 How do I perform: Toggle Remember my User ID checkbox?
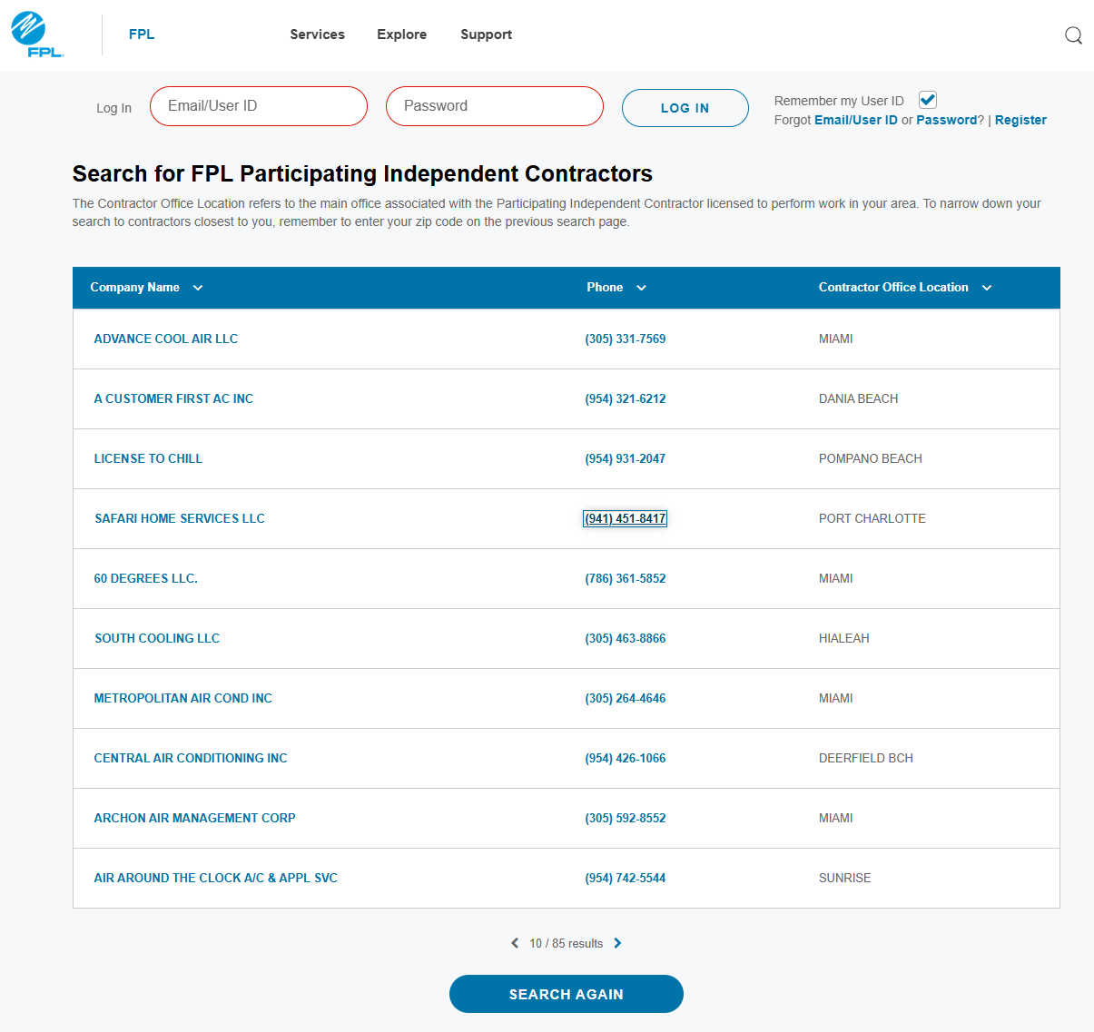(x=927, y=100)
